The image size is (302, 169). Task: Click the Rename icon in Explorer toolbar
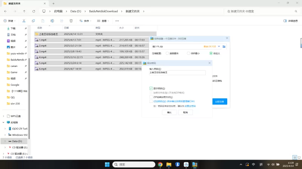[52, 21]
